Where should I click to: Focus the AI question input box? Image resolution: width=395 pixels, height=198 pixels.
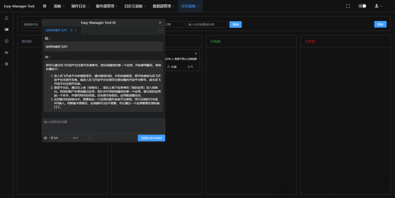(103, 126)
